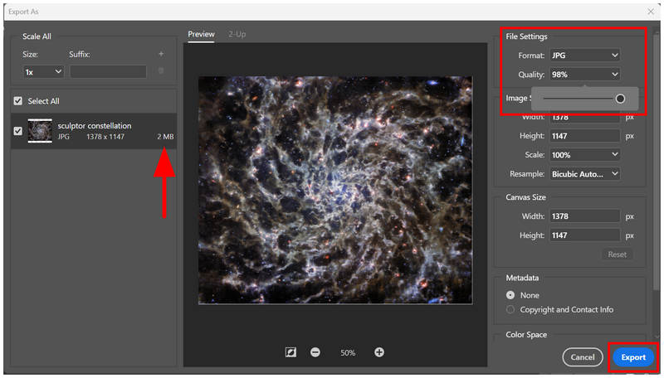
Task: Add a new scale size with plus icon
Action: (161, 54)
